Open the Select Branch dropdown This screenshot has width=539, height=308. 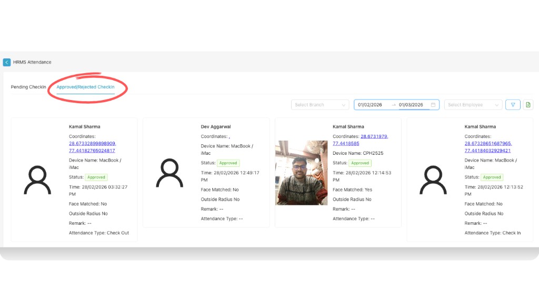320,104
